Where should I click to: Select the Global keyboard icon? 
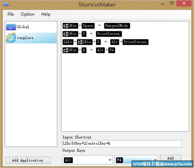pyautogui.click(x=11, y=27)
